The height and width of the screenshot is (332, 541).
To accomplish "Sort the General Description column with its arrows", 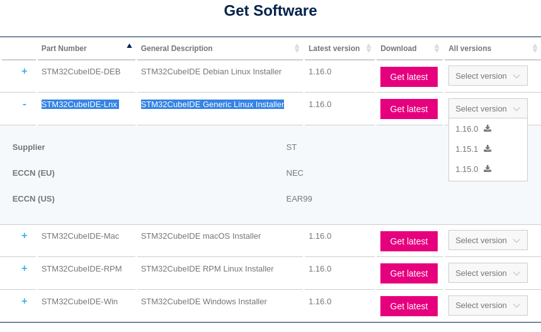I will [x=297, y=49].
